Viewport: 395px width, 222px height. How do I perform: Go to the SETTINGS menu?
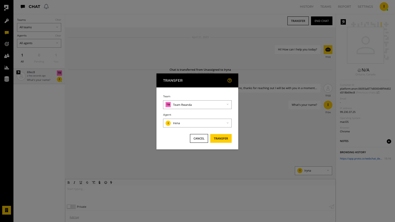coord(365,7)
